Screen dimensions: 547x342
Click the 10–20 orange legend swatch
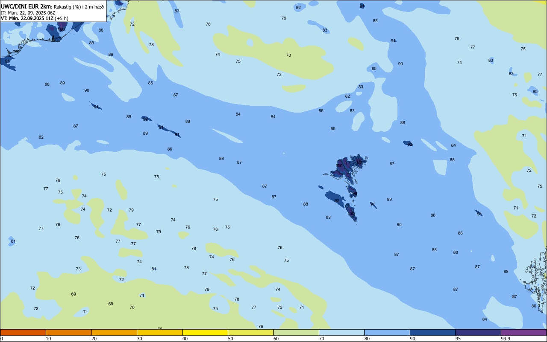click(x=68, y=332)
